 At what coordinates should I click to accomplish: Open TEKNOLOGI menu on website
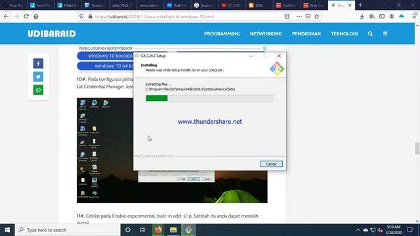(x=344, y=33)
